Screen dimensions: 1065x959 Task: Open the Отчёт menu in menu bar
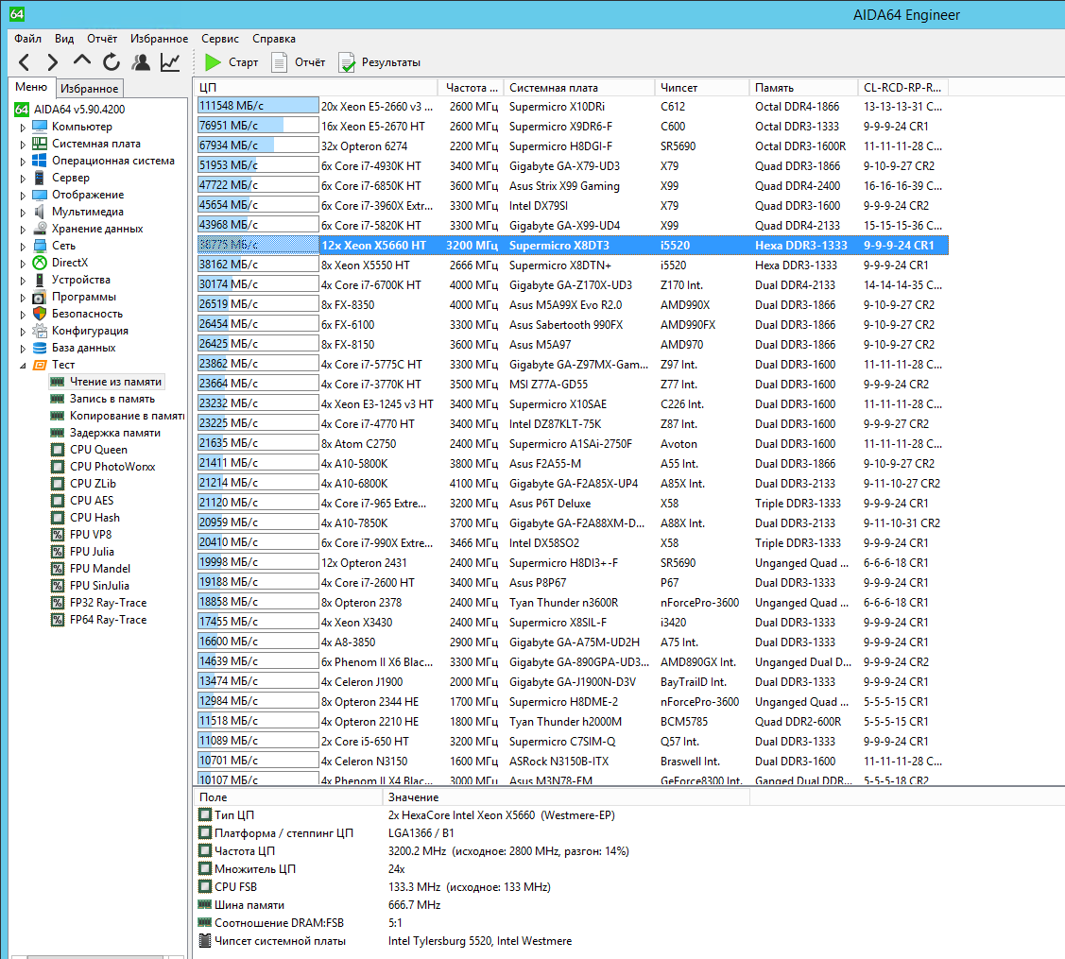point(102,39)
